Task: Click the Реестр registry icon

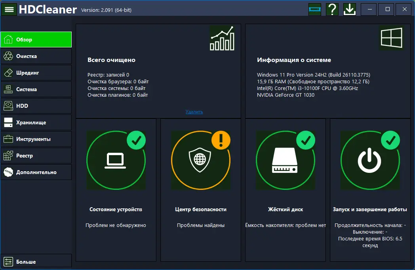Action: [x=8, y=156]
